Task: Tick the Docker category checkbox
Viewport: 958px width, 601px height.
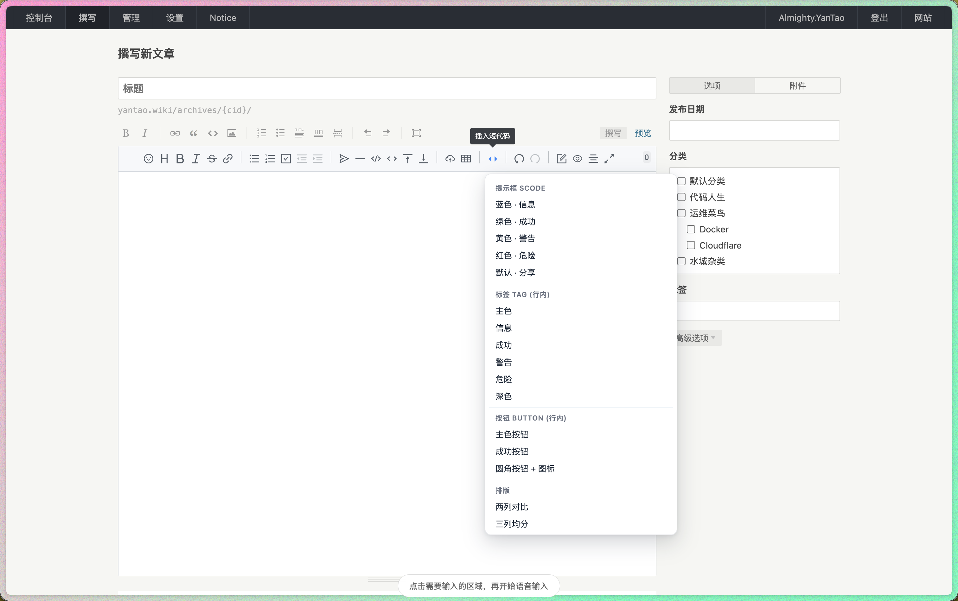Action: (691, 229)
